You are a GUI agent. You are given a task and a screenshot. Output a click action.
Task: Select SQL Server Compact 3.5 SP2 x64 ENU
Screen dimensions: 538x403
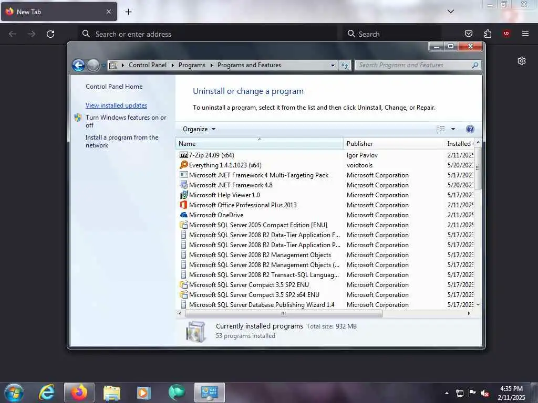pyautogui.click(x=254, y=295)
